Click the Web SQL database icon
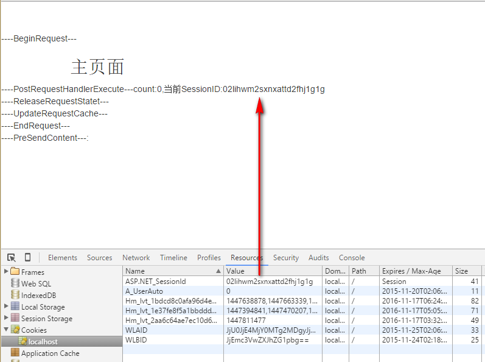 pyautogui.click(x=15, y=283)
